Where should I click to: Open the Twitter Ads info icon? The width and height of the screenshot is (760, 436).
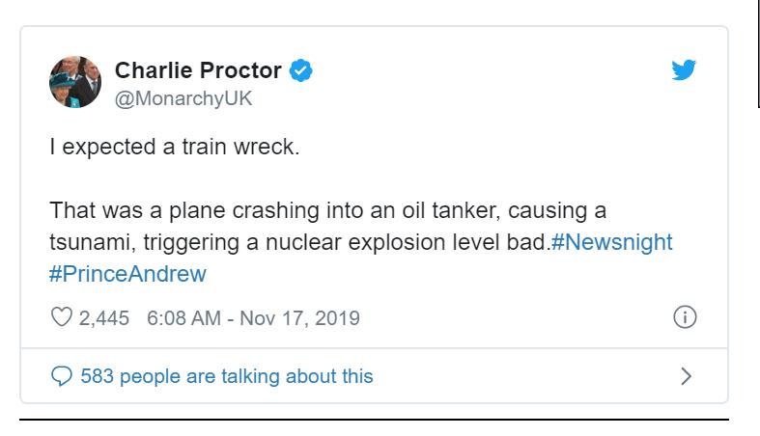pos(685,317)
